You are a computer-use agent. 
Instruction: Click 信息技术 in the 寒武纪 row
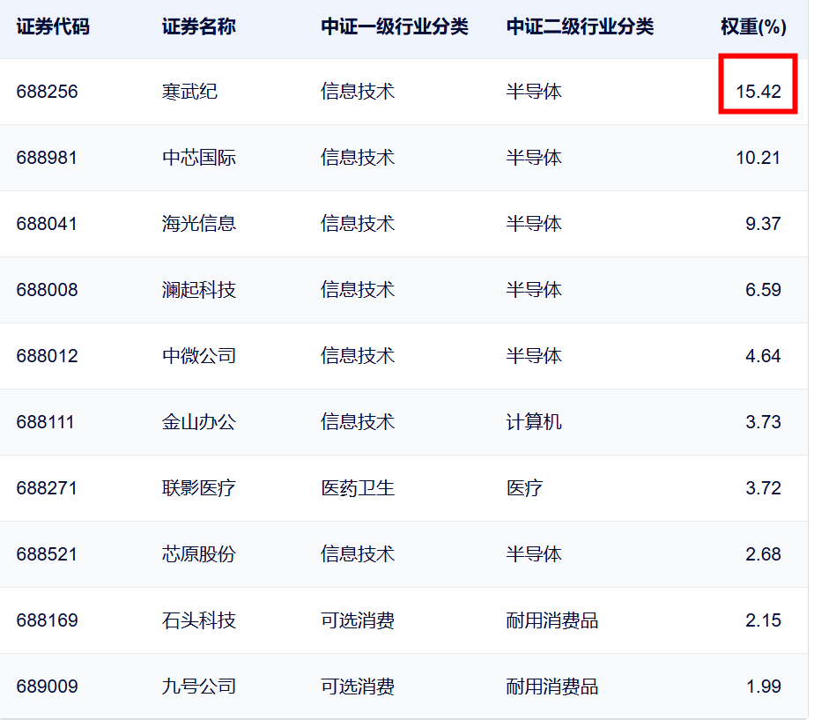[x=358, y=92]
